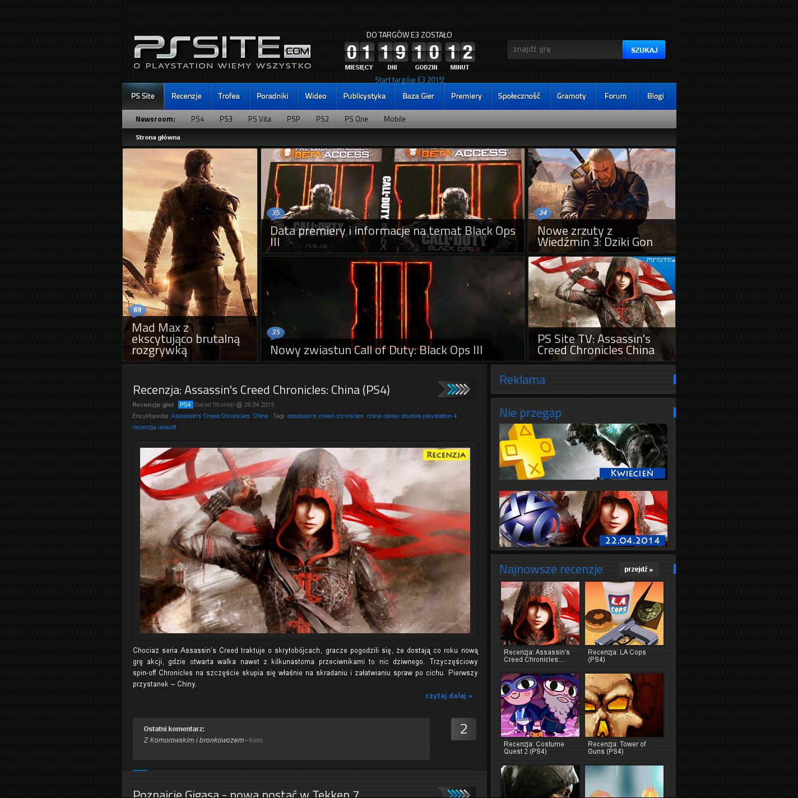Viewport: 798px width, 798px height.
Task: Click the 'przejdź »' button in Najnowsze recenzje
Action: pyautogui.click(x=638, y=569)
